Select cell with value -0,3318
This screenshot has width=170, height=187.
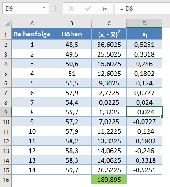pos(144,160)
